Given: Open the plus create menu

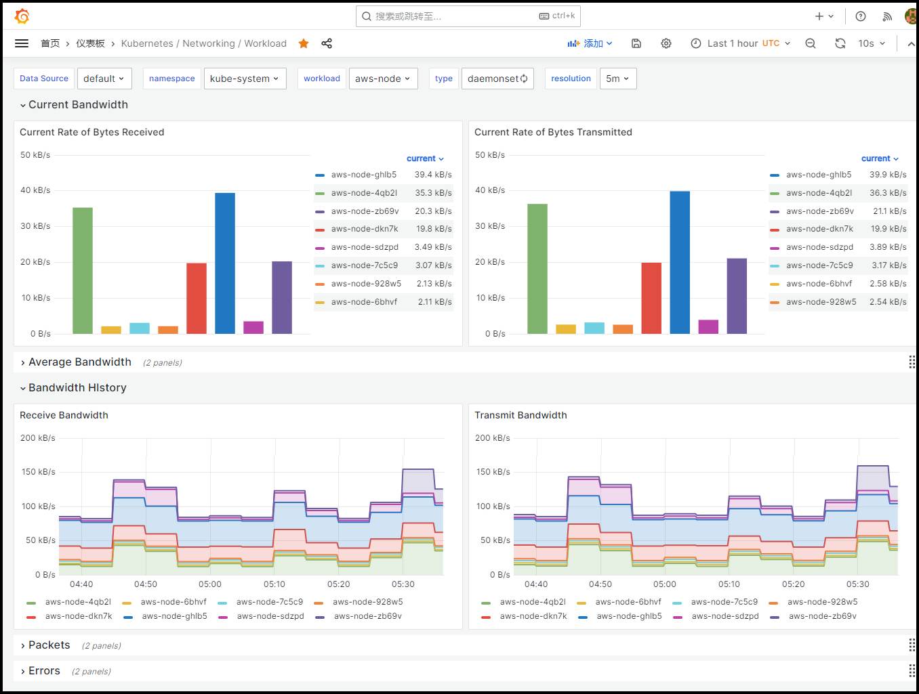Looking at the screenshot, I should tap(824, 16).
